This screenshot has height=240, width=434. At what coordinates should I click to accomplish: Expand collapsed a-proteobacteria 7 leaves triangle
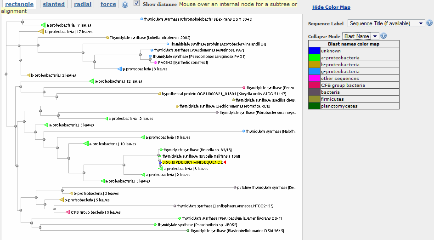[43, 25]
